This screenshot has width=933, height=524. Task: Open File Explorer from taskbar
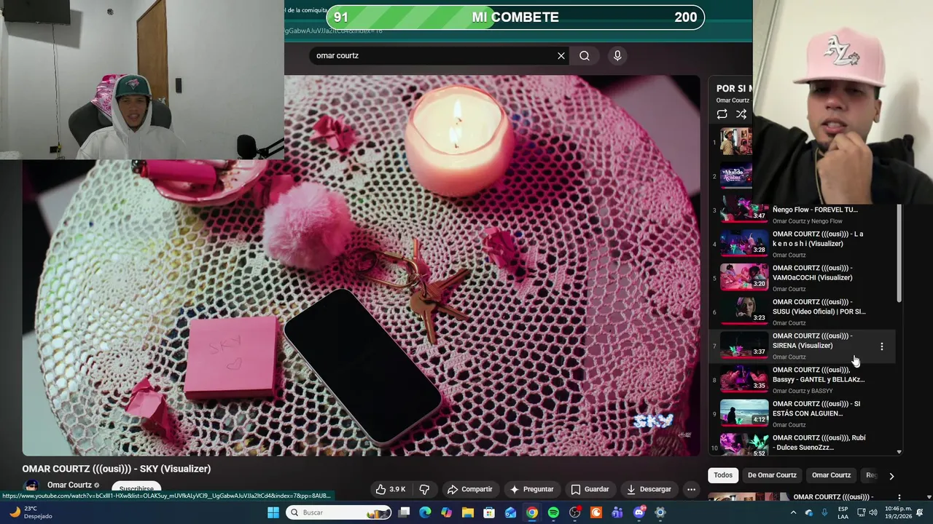tap(468, 512)
